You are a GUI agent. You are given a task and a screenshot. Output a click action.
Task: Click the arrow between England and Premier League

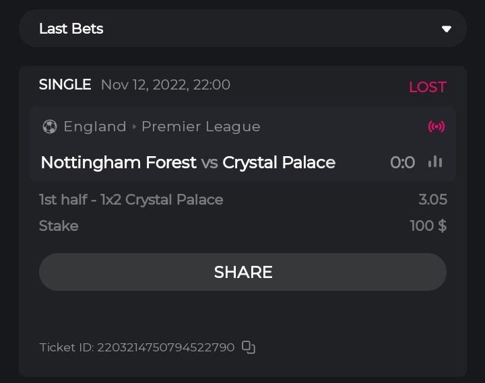[x=134, y=127]
